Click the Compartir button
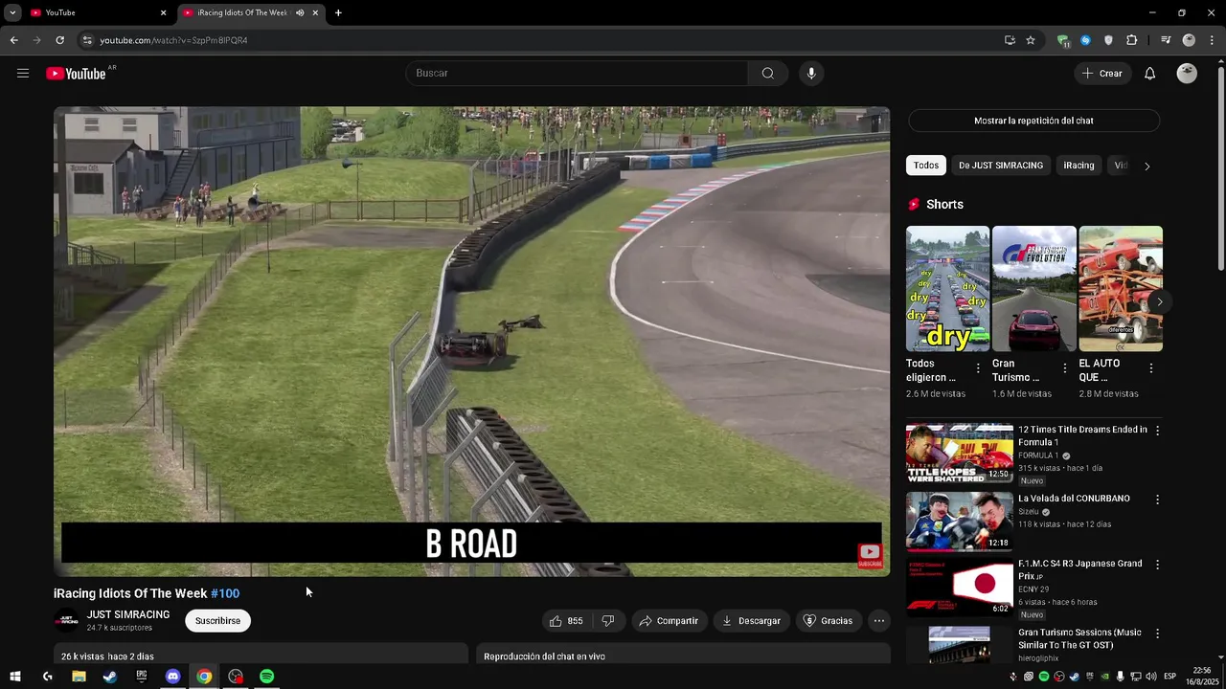 669,621
